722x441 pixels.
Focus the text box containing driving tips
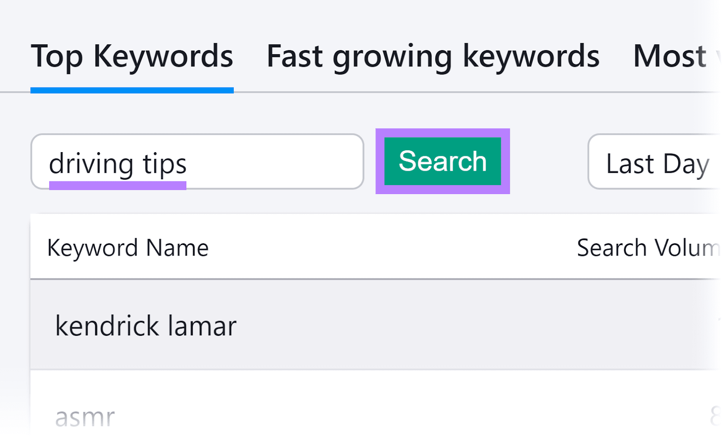click(x=197, y=161)
